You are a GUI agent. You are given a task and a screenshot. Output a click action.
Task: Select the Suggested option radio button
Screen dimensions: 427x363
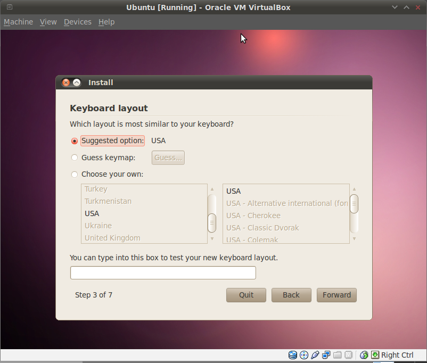75,141
